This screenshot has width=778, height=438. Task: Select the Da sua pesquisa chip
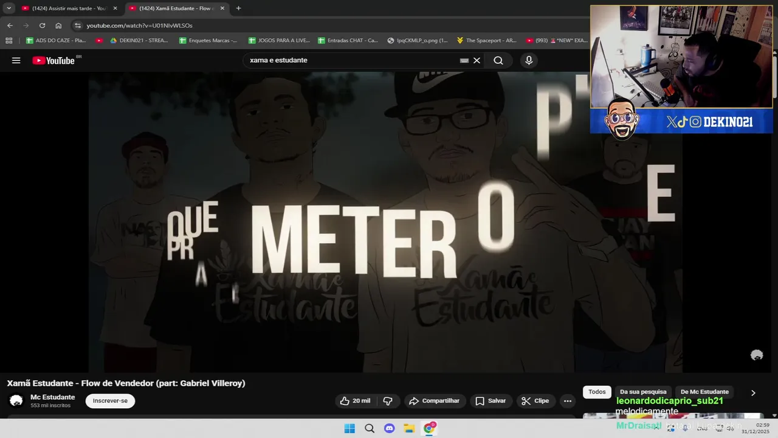643,392
